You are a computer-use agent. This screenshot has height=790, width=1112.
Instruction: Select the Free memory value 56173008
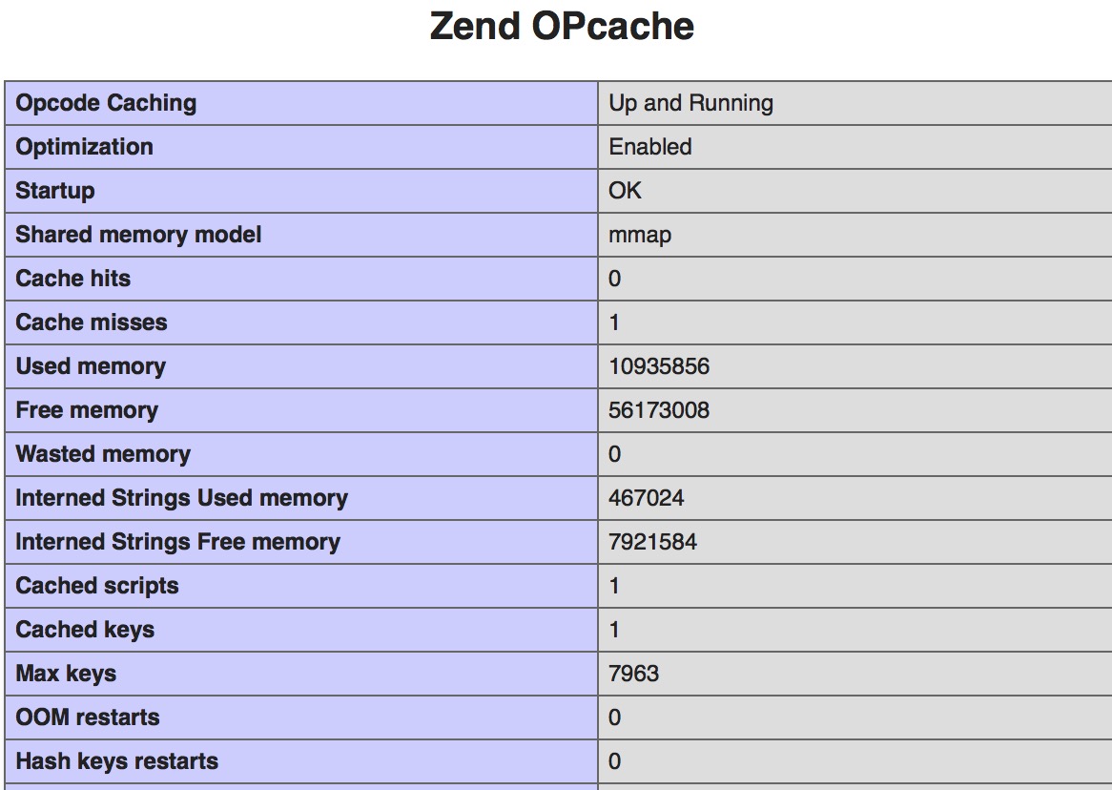point(659,410)
